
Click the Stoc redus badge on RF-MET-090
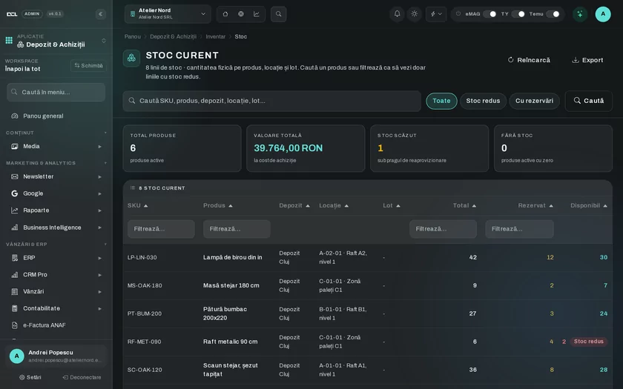coord(588,342)
